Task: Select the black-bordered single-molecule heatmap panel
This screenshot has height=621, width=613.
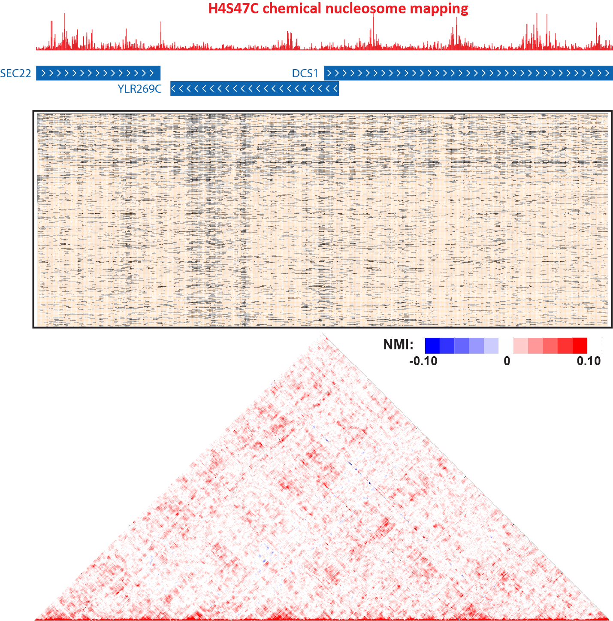Action: 323,219
